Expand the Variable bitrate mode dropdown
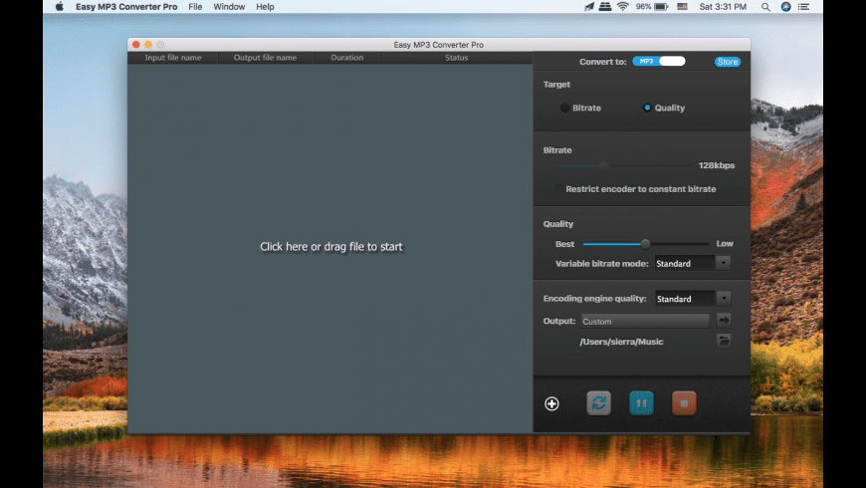The image size is (866, 488). pyautogui.click(x=723, y=263)
